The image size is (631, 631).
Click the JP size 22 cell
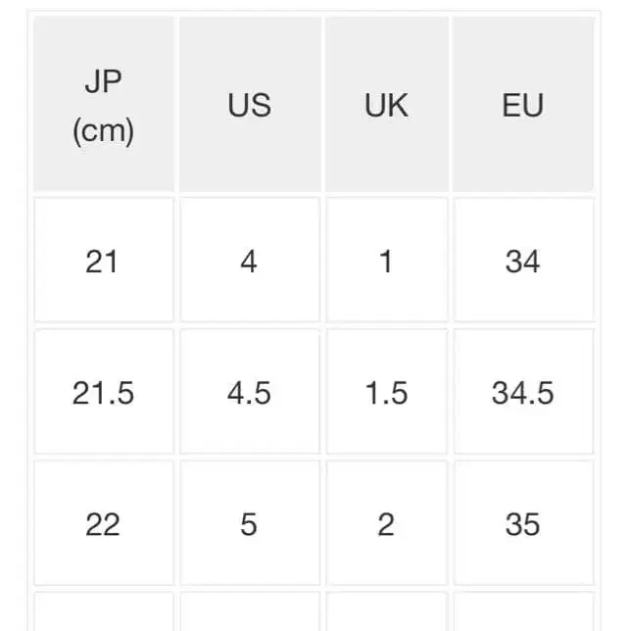[103, 523]
